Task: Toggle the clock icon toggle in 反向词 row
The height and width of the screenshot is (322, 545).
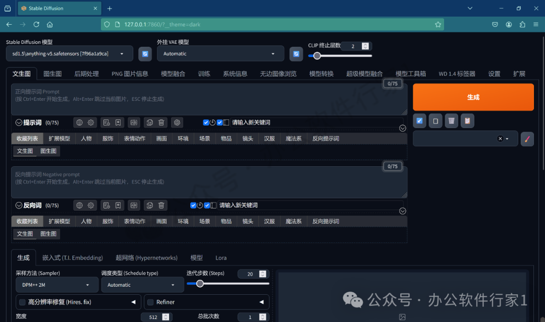Action: coord(199,205)
